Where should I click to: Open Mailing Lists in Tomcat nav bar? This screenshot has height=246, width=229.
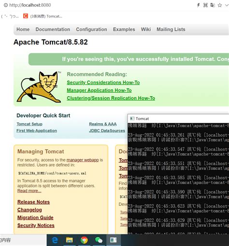[171, 29]
